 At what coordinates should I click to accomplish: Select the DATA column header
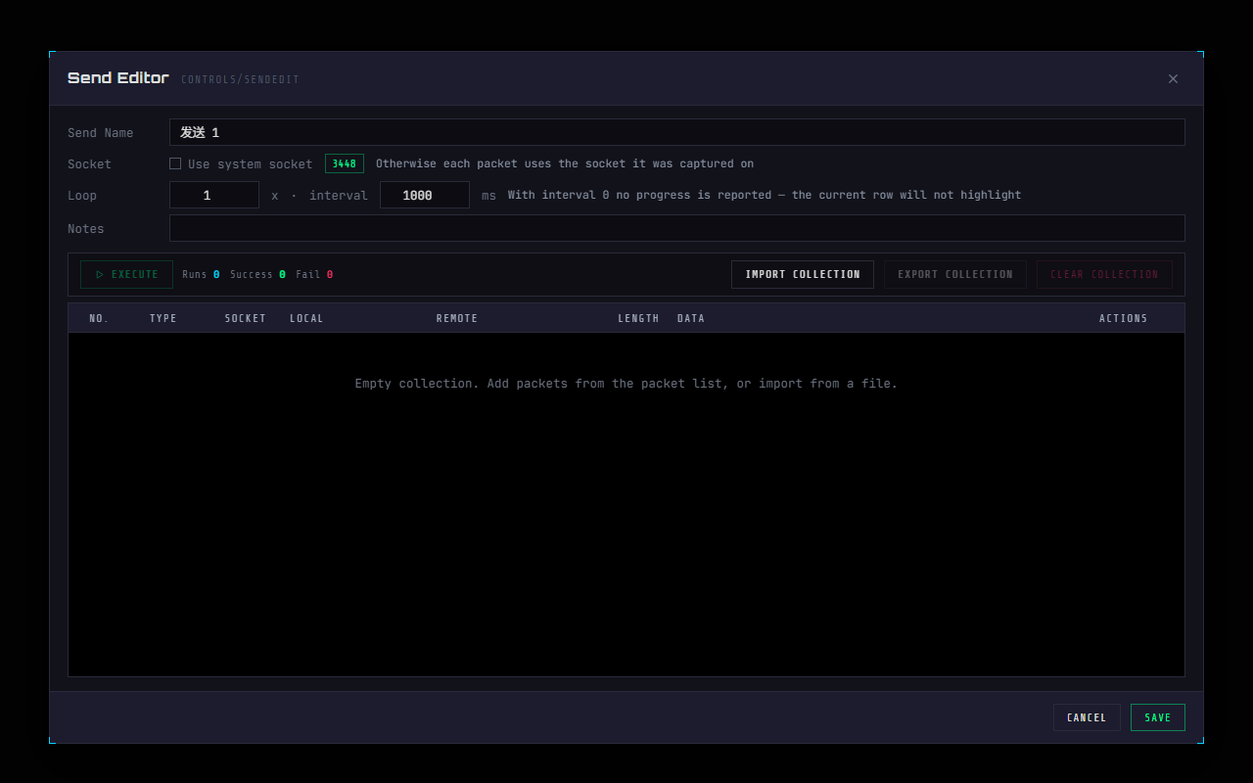coord(691,318)
